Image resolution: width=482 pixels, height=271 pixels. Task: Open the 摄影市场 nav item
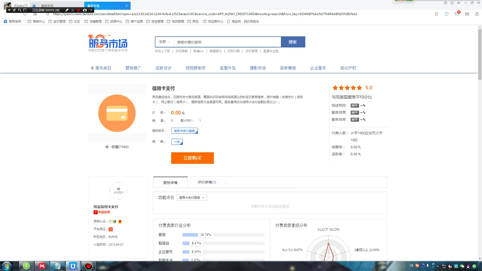[258, 68]
